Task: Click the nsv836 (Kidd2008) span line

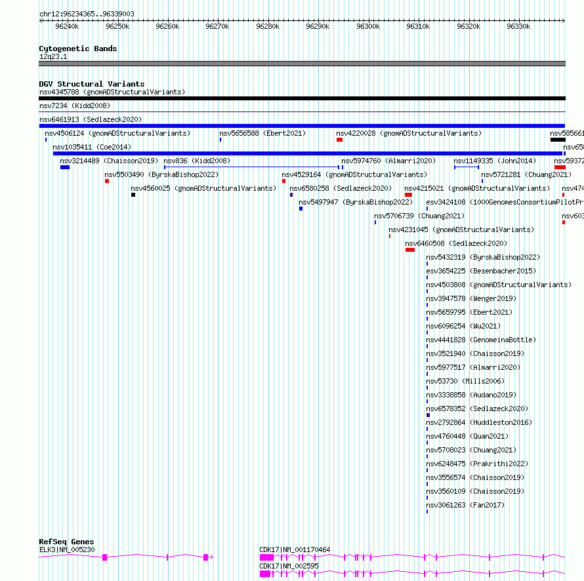Action: point(251,167)
